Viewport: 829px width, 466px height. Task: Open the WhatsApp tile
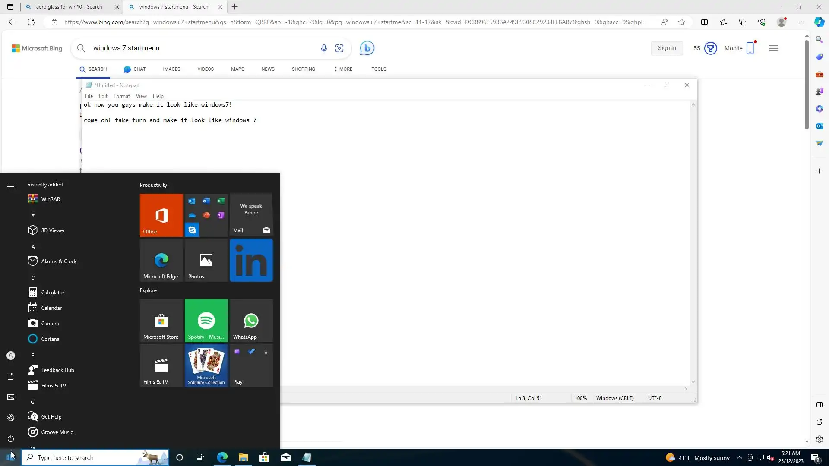(251, 320)
